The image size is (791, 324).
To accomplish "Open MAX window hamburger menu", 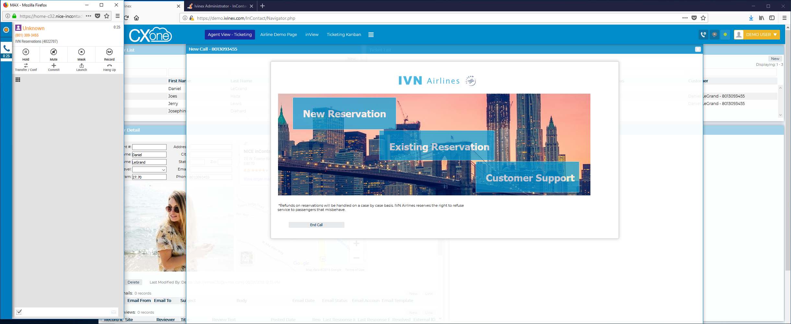I will click(x=118, y=16).
